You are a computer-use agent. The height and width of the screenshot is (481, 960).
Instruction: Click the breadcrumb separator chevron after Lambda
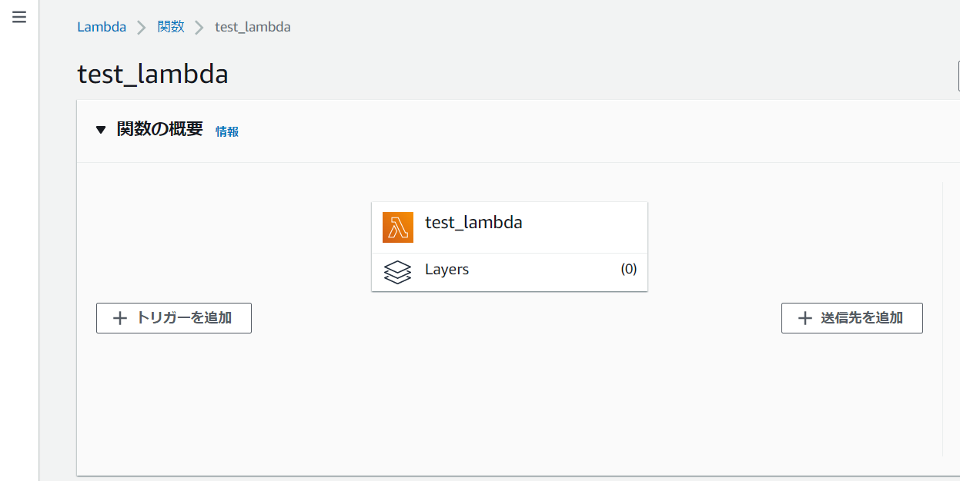[x=141, y=26]
